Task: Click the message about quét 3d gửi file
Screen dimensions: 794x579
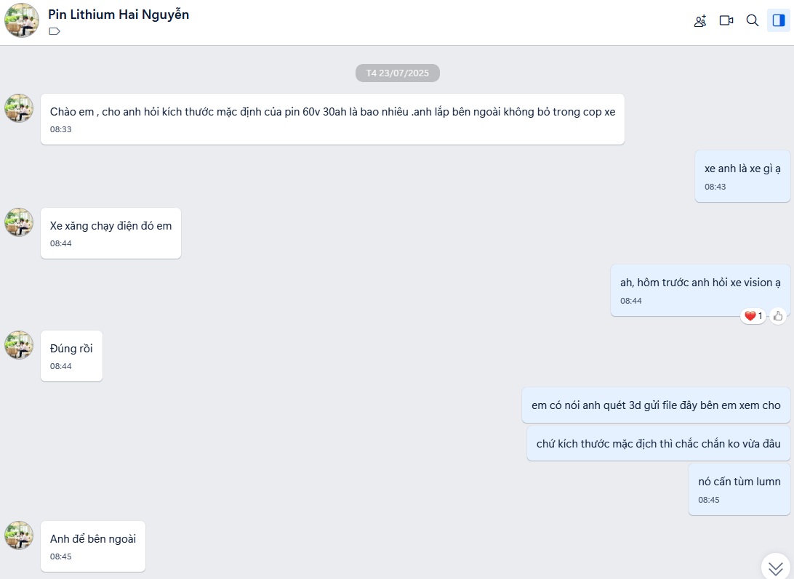Action: coord(655,405)
